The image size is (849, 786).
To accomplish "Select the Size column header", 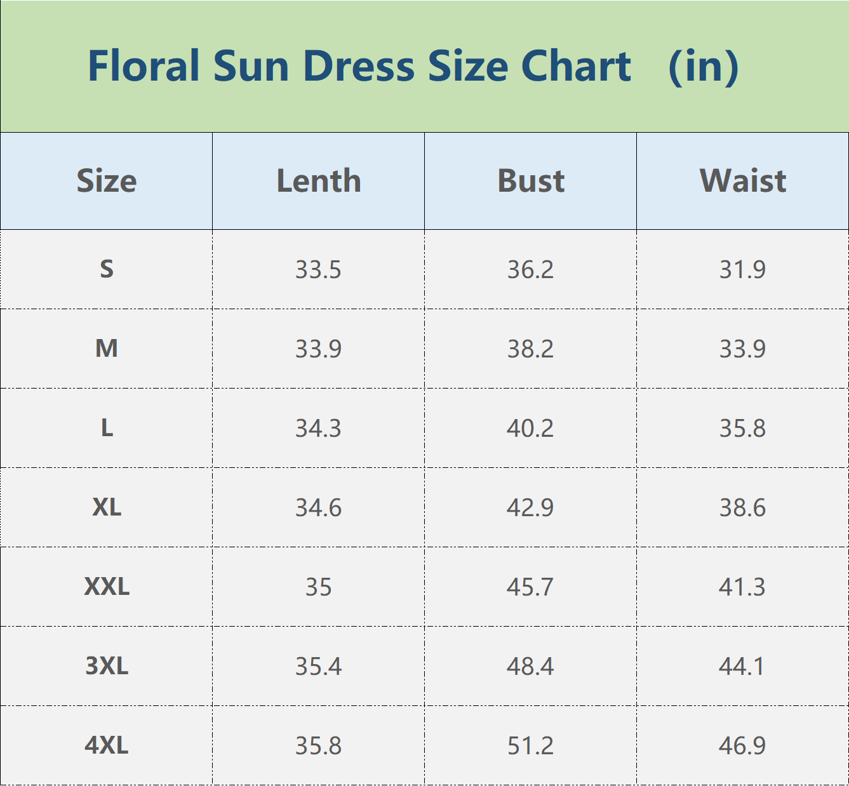I will (x=107, y=181).
